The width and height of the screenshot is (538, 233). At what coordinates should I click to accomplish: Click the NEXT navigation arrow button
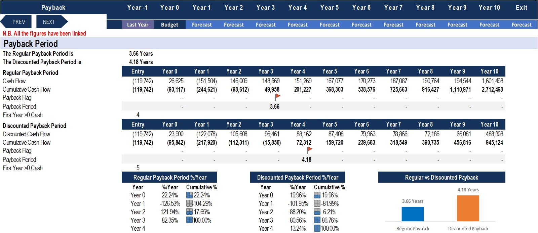click(x=51, y=22)
